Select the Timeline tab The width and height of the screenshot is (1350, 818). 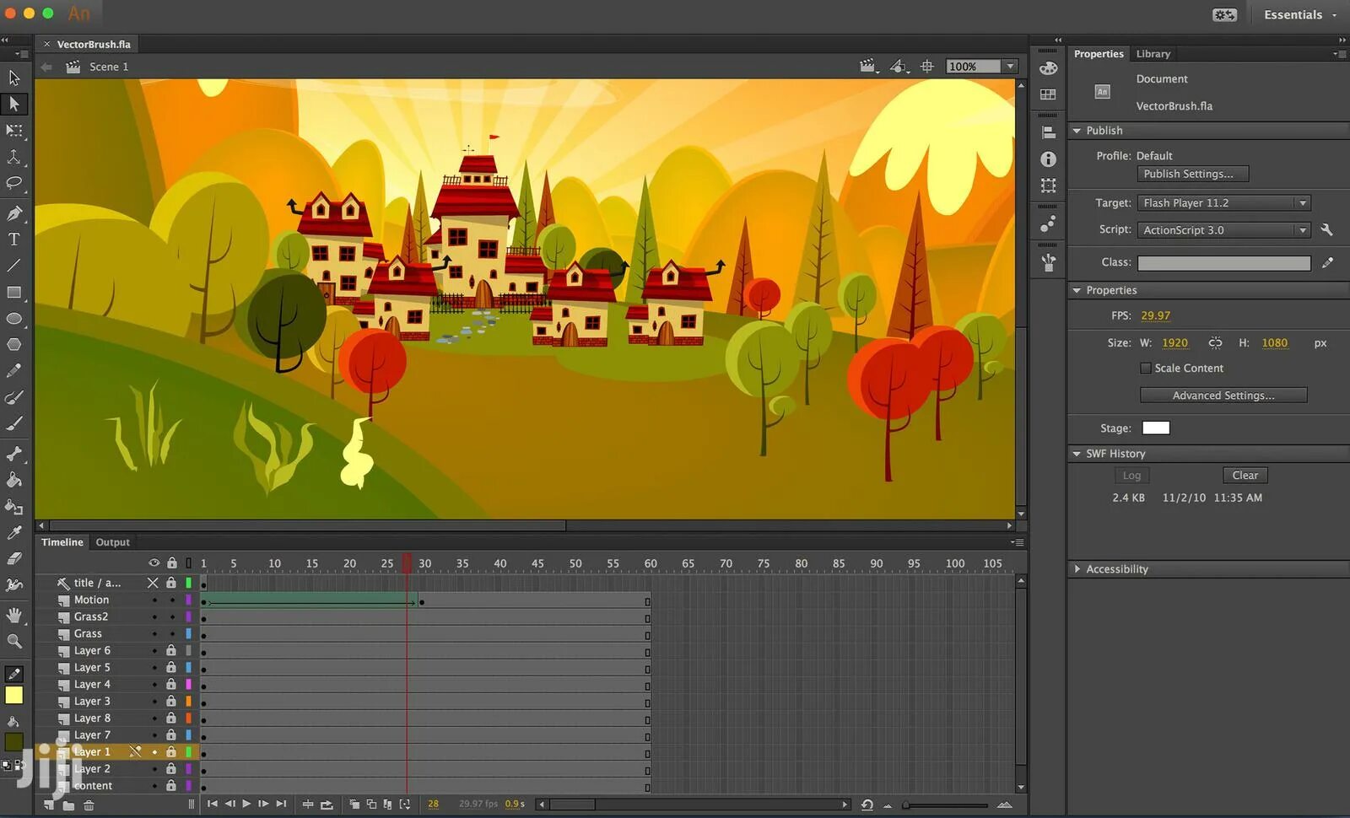pyautogui.click(x=62, y=542)
